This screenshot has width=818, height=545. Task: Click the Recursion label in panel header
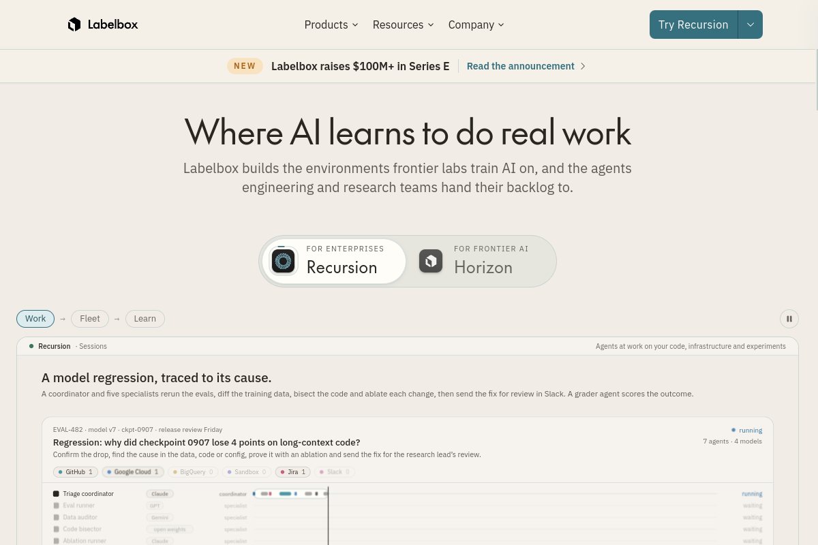pyautogui.click(x=54, y=346)
